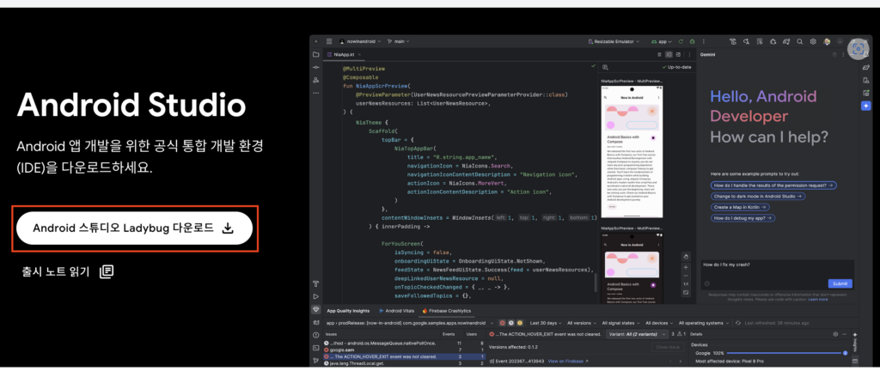Open the Variant: All (2 variants) dropdown
The image size is (880, 377).
click(637, 334)
